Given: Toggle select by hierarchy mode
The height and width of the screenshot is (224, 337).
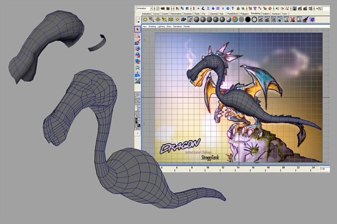Looking at the screenshot, I should click(x=177, y=8).
